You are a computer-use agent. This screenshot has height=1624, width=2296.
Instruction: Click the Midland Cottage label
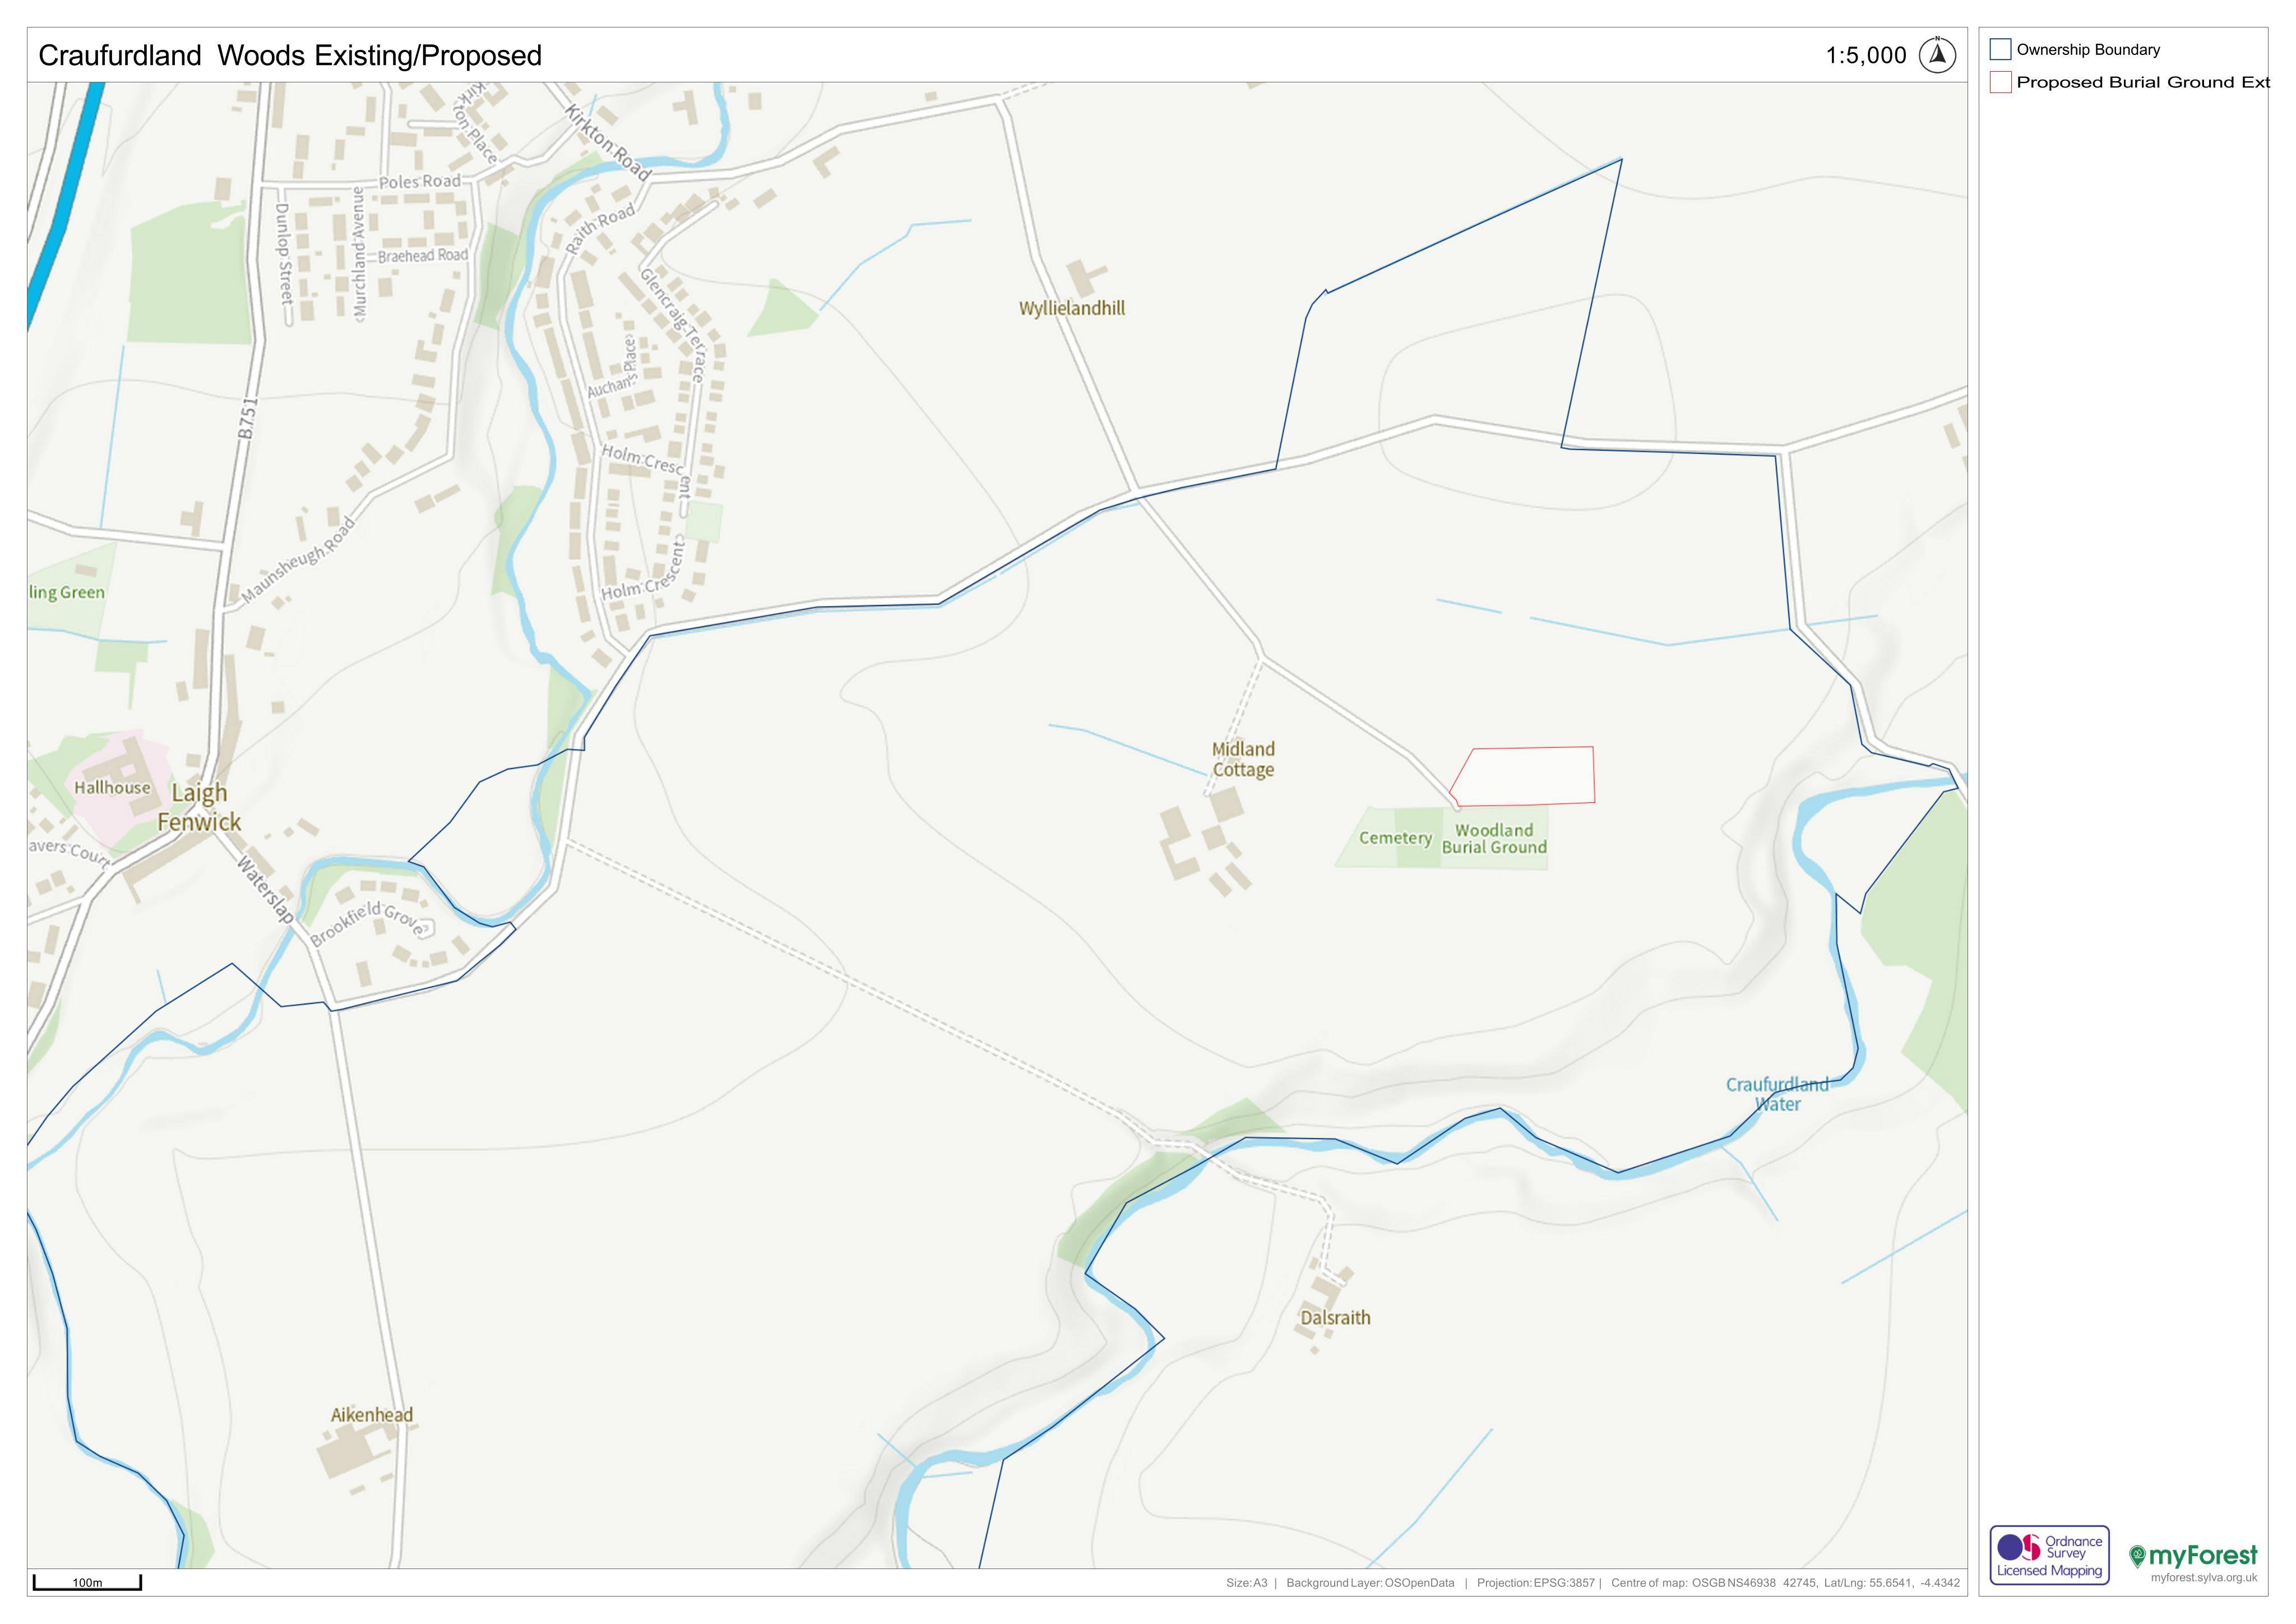(x=1243, y=759)
